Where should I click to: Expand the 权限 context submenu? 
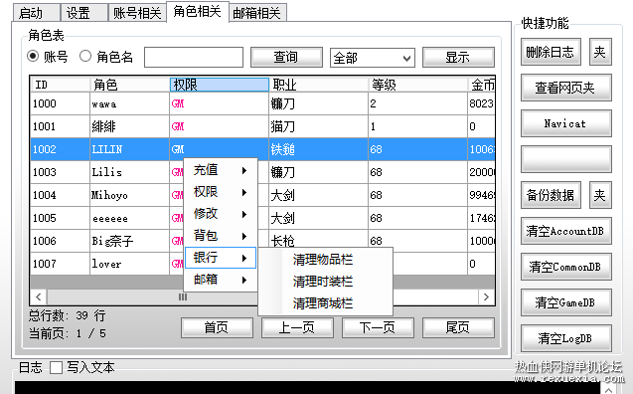coord(221,192)
